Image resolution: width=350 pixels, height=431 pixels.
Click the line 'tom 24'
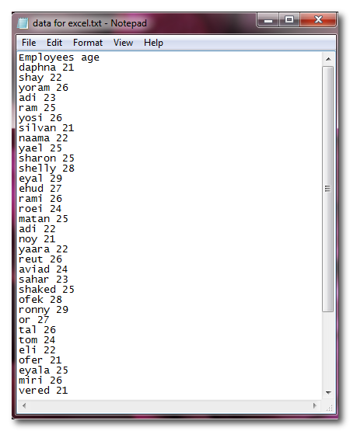tap(37, 340)
